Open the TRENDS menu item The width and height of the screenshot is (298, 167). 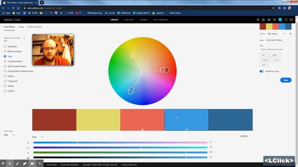coord(144,19)
